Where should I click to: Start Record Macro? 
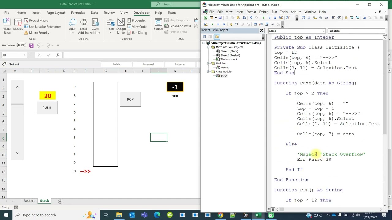coord(36,20)
